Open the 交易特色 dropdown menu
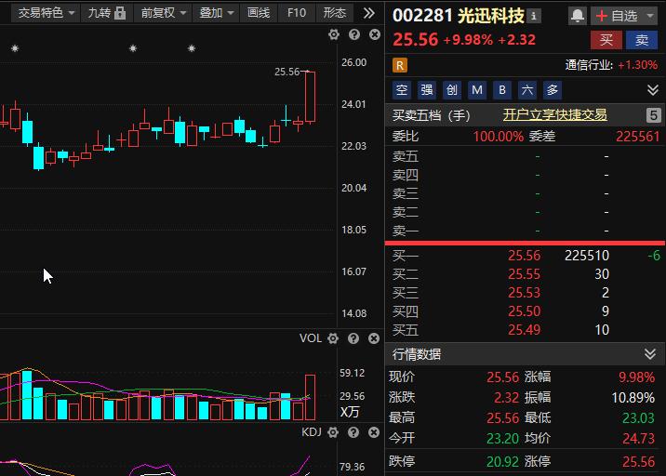The height and width of the screenshot is (476, 666). 46,13
